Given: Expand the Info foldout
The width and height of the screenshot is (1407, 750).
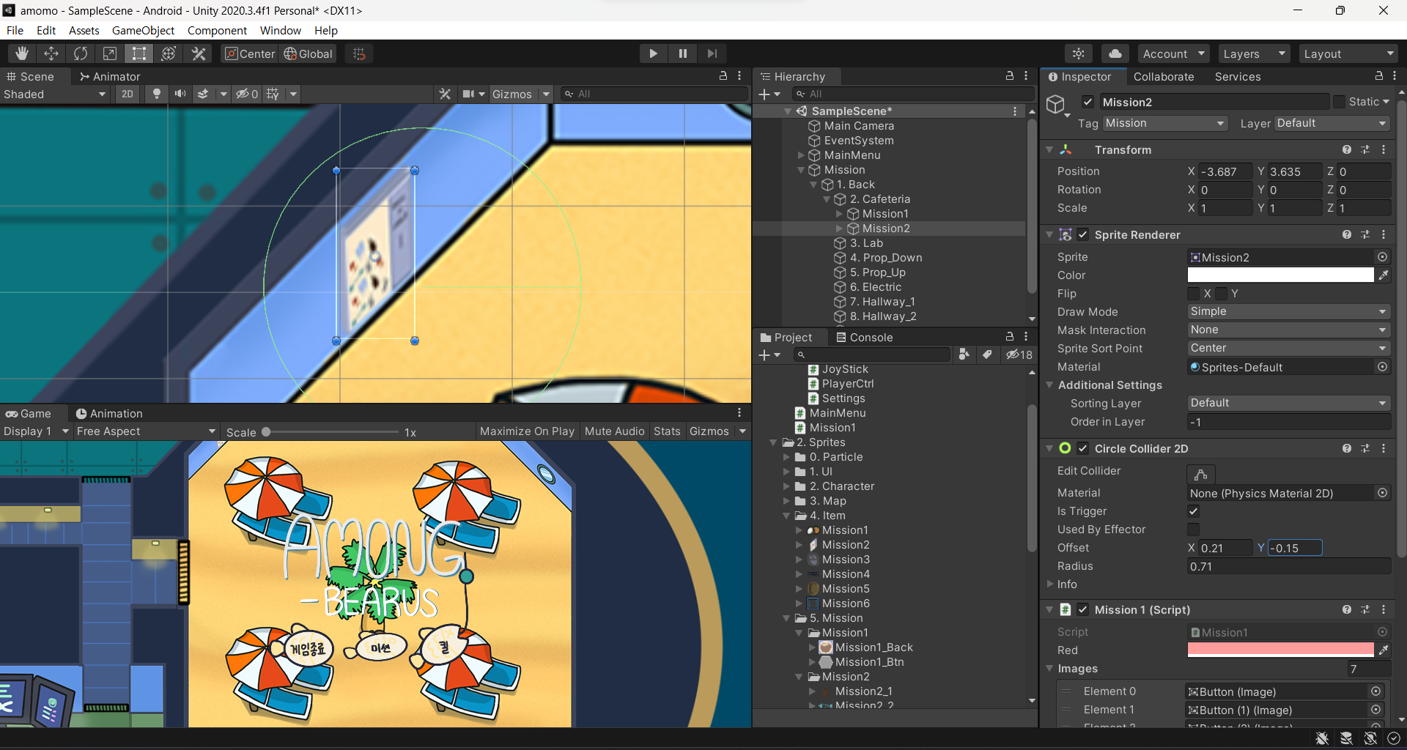Looking at the screenshot, I should point(1050,584).
